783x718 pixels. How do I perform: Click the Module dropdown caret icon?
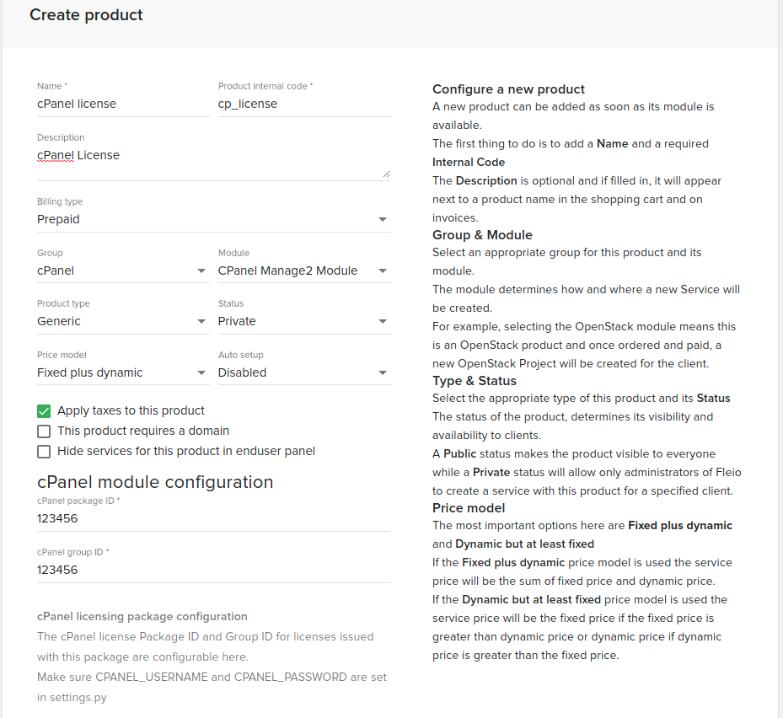(x=383, y=271)
